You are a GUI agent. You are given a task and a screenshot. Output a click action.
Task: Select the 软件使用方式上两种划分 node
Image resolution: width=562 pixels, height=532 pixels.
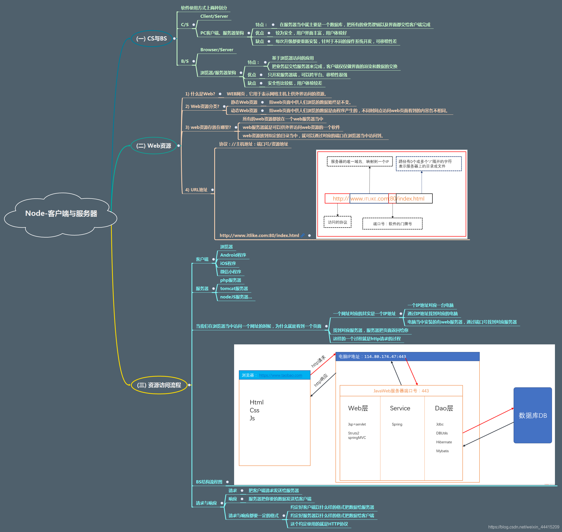(204, 8)
